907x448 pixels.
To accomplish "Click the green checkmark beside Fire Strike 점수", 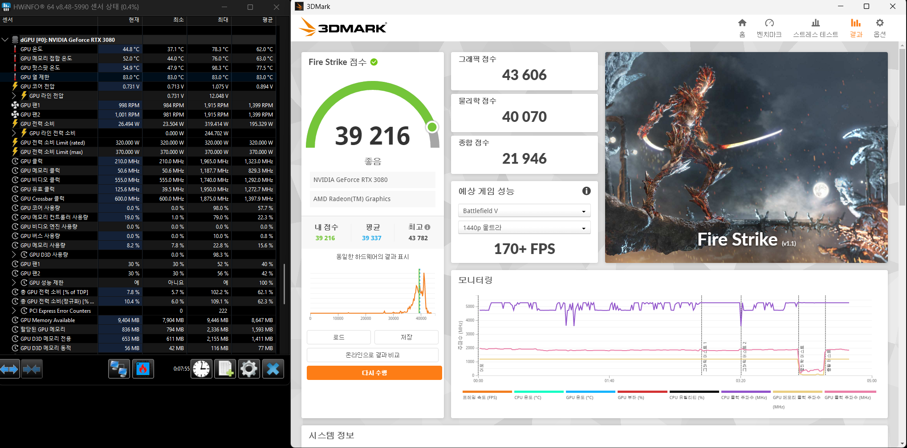I will tap(374, 62).
